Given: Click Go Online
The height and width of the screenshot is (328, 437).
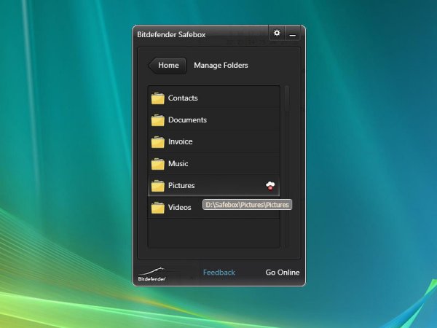Looking at the screenshot, I should pyautogui.click(x=283, y=272).
